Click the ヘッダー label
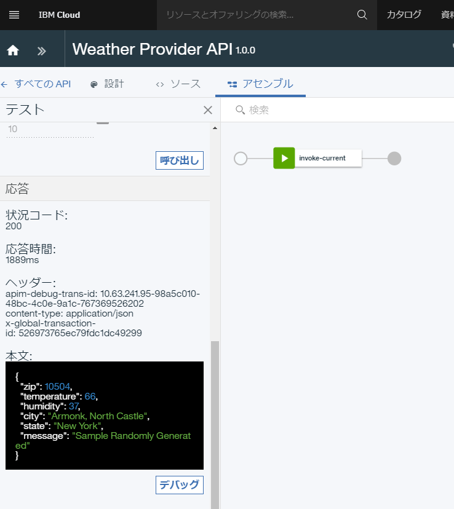454x509 pixels. (31, 283)
